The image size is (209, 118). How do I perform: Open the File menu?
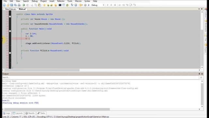click(5, 1)
